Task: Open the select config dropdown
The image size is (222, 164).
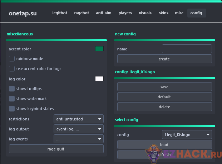Action: pyautogui.click(x=187, y=135)
